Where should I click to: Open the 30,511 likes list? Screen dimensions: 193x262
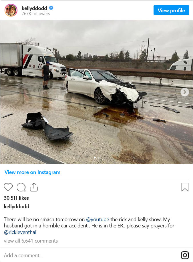pos(16,198)
